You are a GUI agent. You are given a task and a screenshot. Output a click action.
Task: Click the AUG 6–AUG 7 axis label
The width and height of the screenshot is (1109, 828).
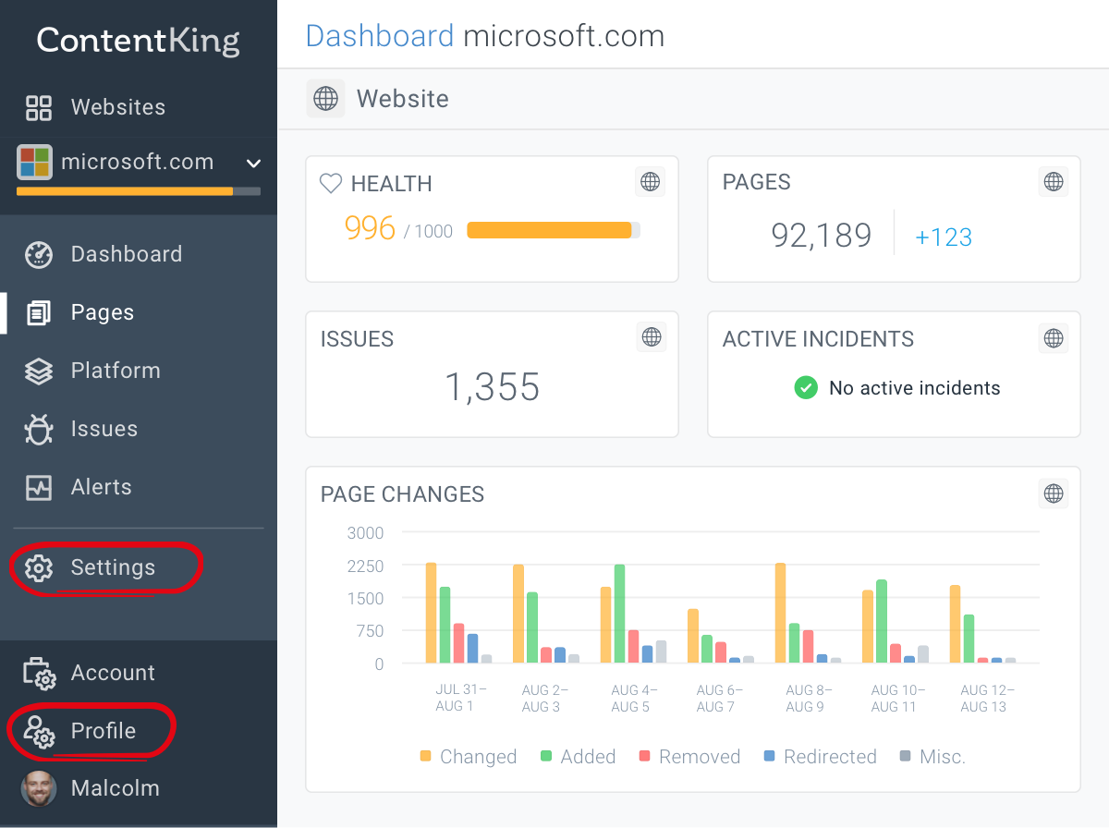720,699
